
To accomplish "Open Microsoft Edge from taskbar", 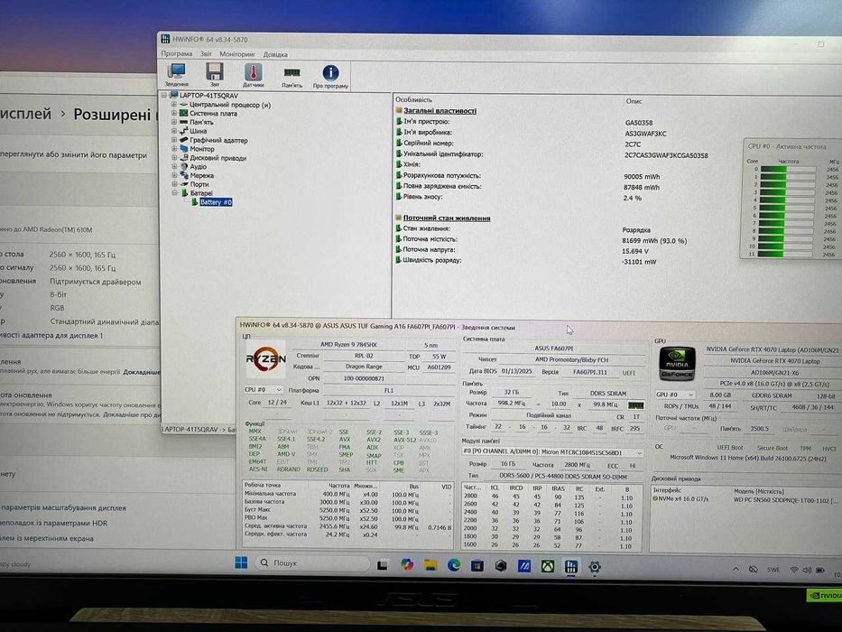I will [454, 565].
